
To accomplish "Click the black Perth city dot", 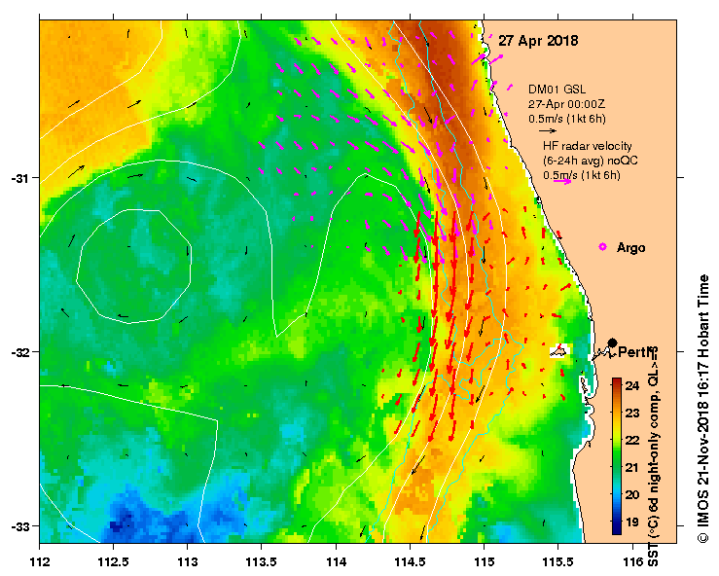I will [612, 342].
